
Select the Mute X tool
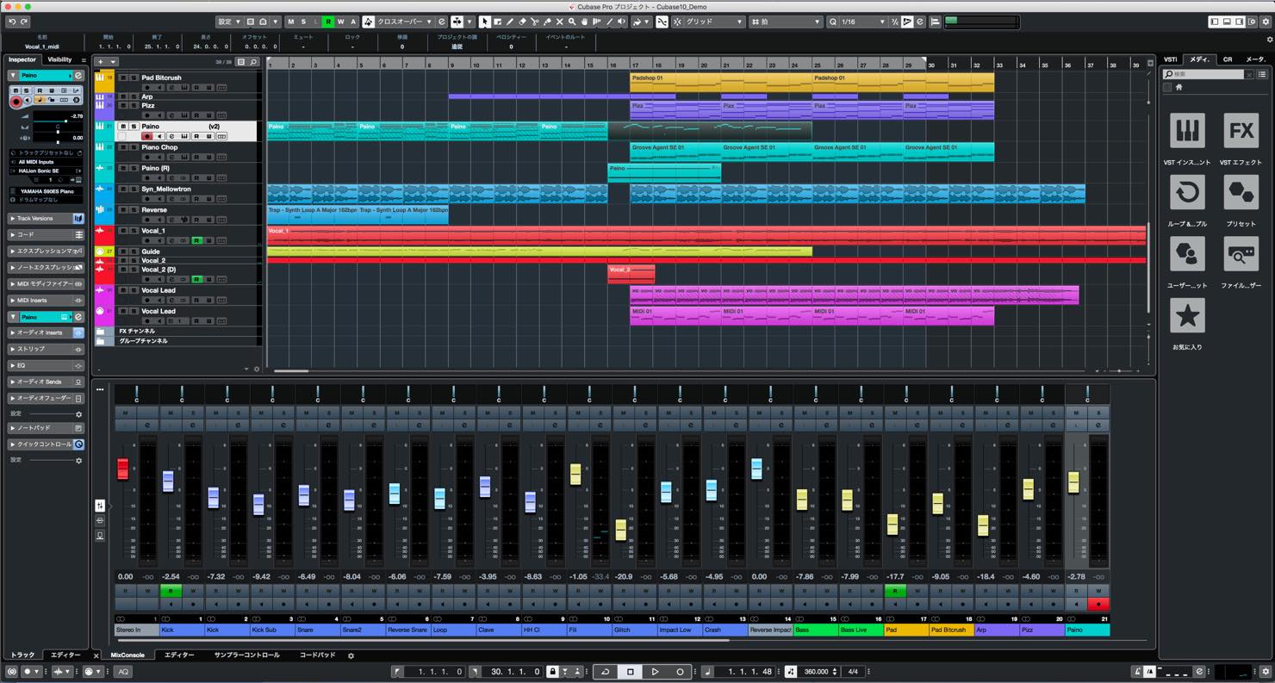click(x=559, y=22)
